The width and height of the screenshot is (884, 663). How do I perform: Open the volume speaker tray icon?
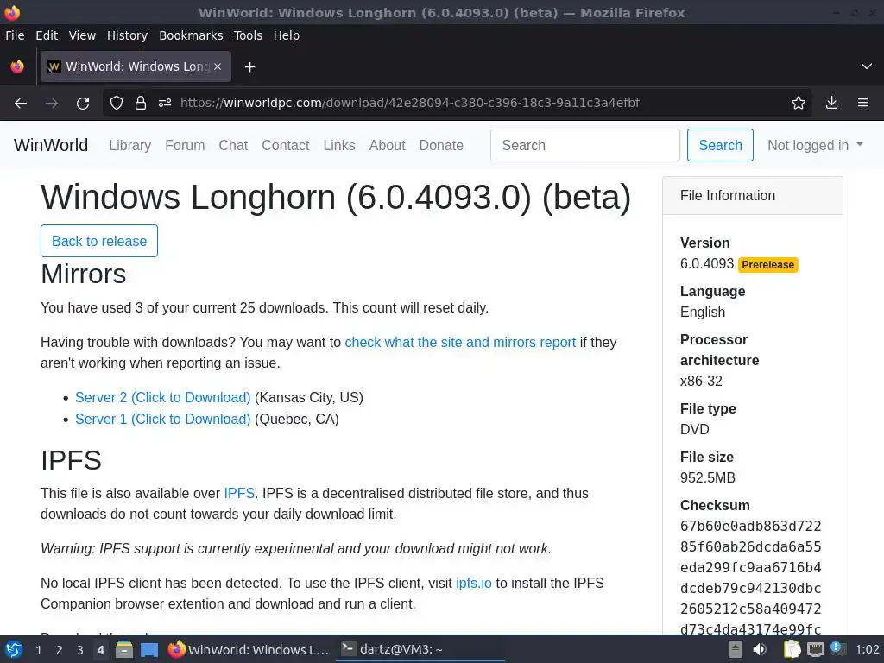760,649
